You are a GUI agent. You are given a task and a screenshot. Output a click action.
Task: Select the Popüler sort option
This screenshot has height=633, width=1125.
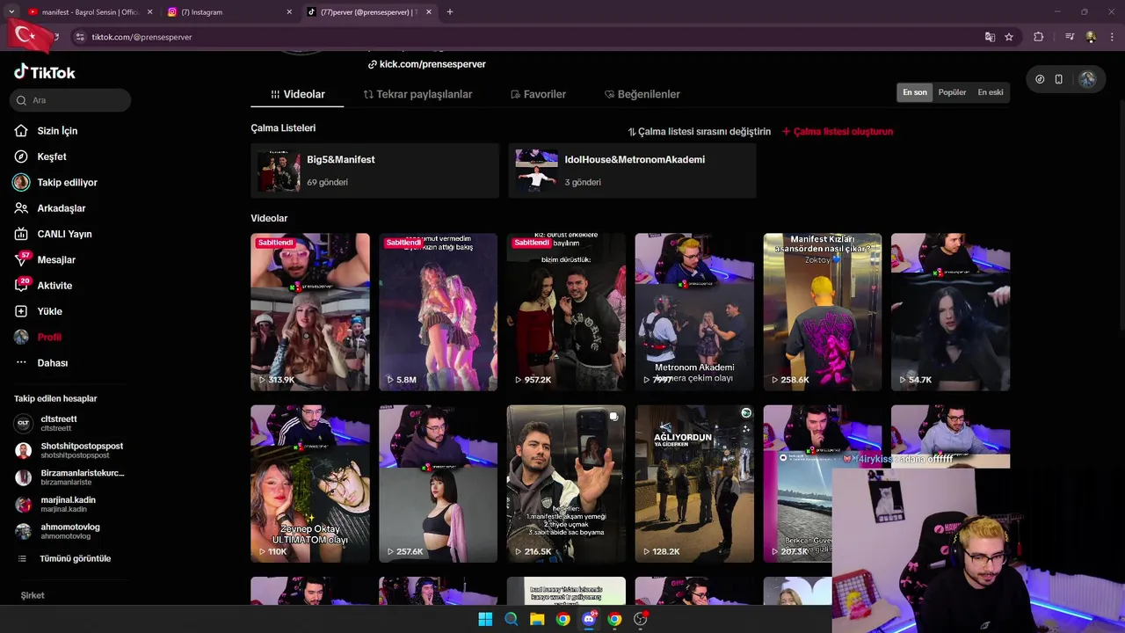pos(952,92)
